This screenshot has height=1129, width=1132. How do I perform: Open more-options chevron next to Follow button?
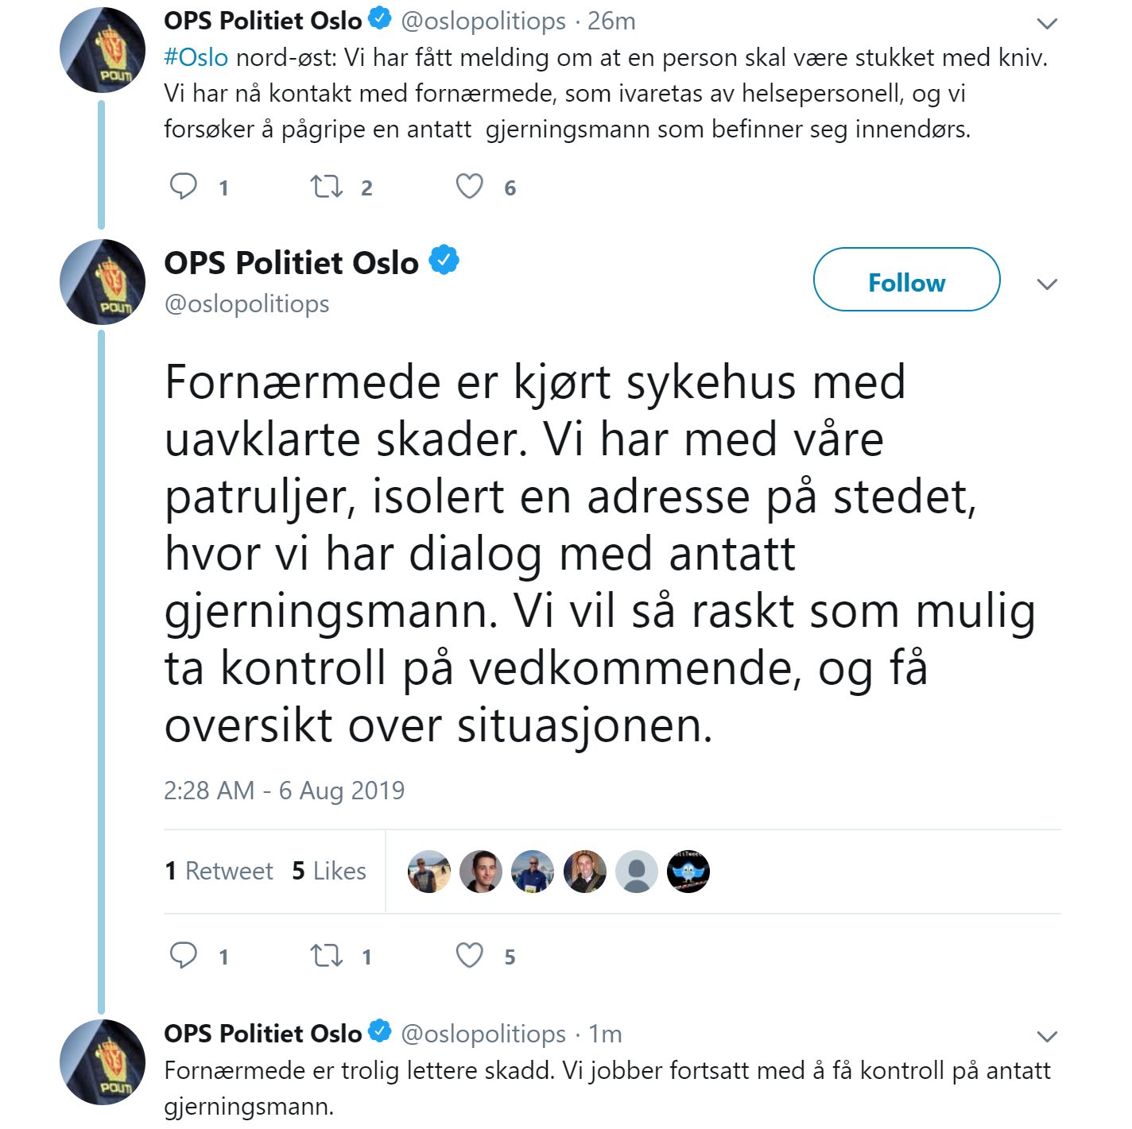[1047, 284]
